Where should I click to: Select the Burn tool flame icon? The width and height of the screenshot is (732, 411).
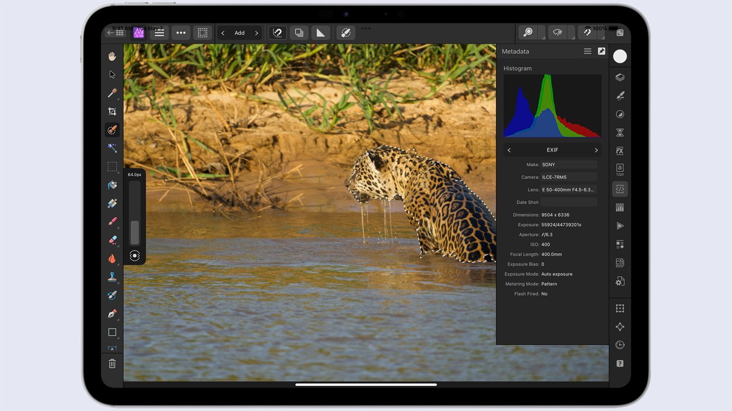click(x=112, y=258)
